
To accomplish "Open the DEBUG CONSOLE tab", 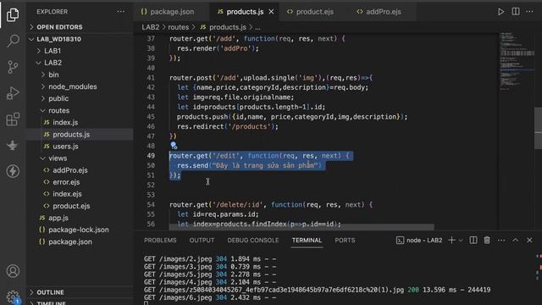I will click(253, 240).
